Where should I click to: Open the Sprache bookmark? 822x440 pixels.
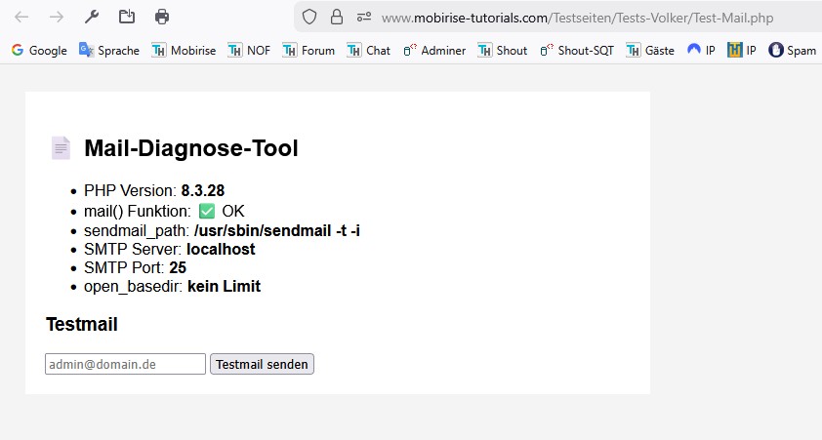click(x=109, y=50)
